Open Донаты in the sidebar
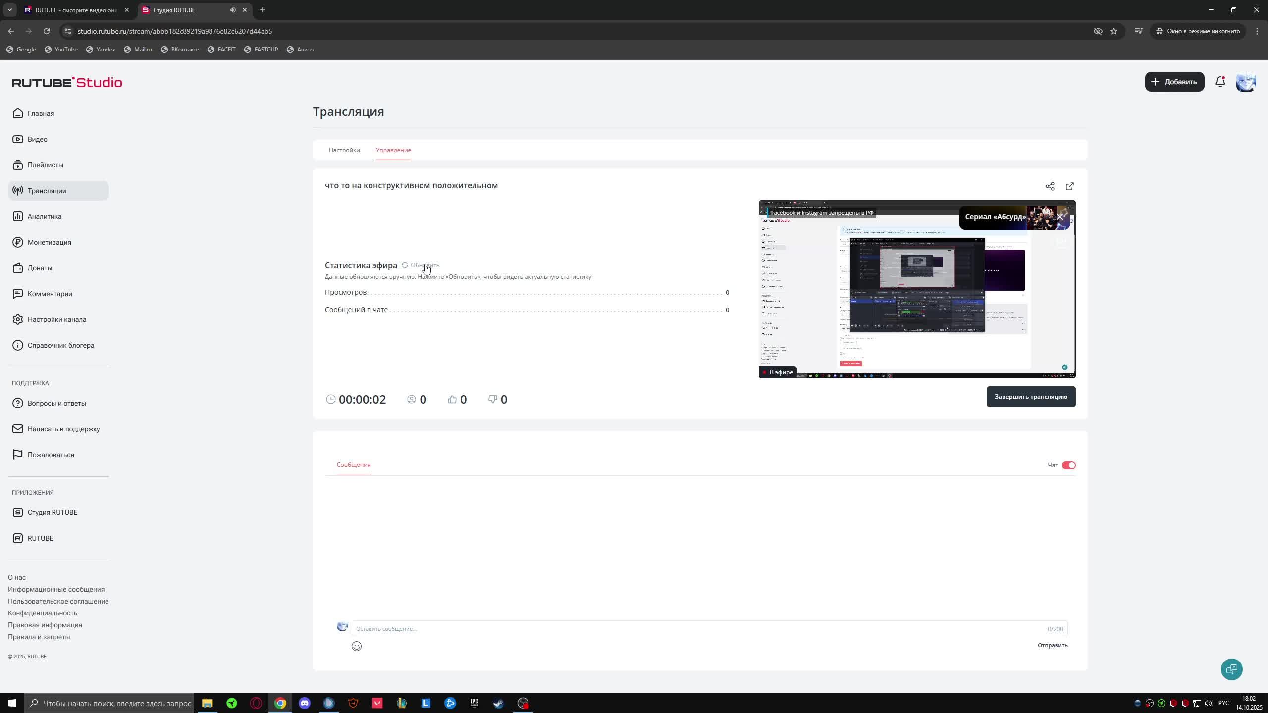Screen dimensions: 1268x713 coord(40,268)
